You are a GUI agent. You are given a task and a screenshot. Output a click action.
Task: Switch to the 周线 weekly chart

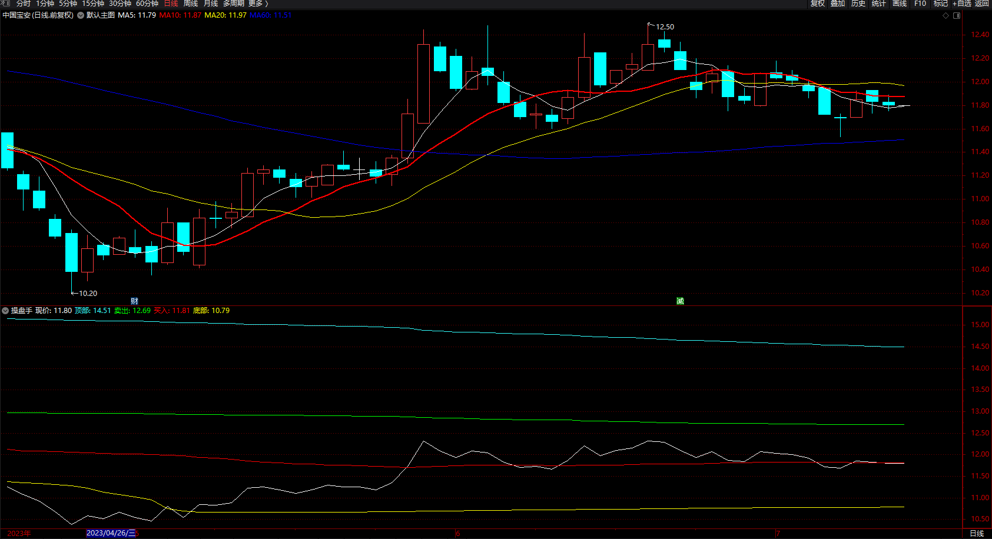click(x=191, y=4)
